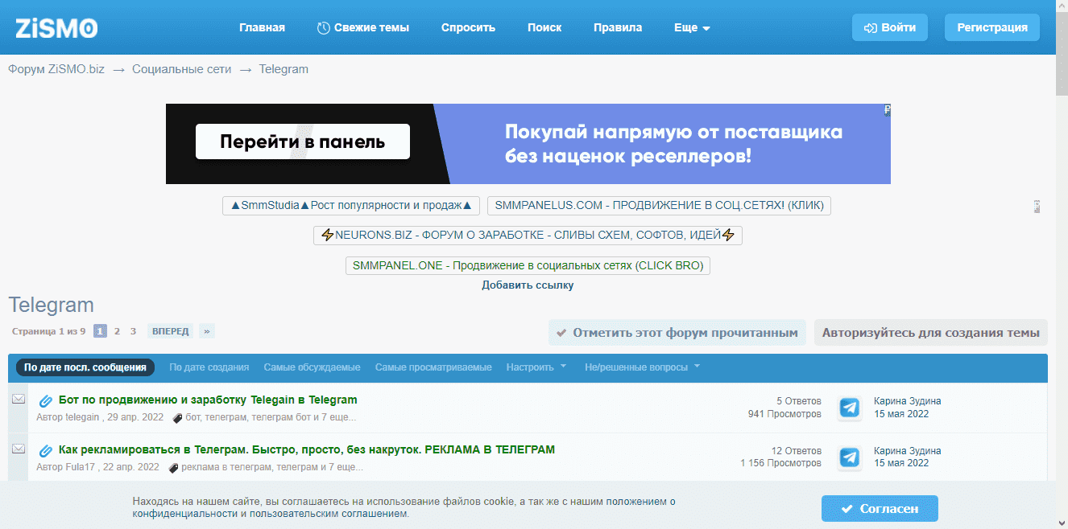Open Карина Зудина in Telegain topic row
The width and height of the screenshot is (1068, 529).
click(x=907, y=401)
